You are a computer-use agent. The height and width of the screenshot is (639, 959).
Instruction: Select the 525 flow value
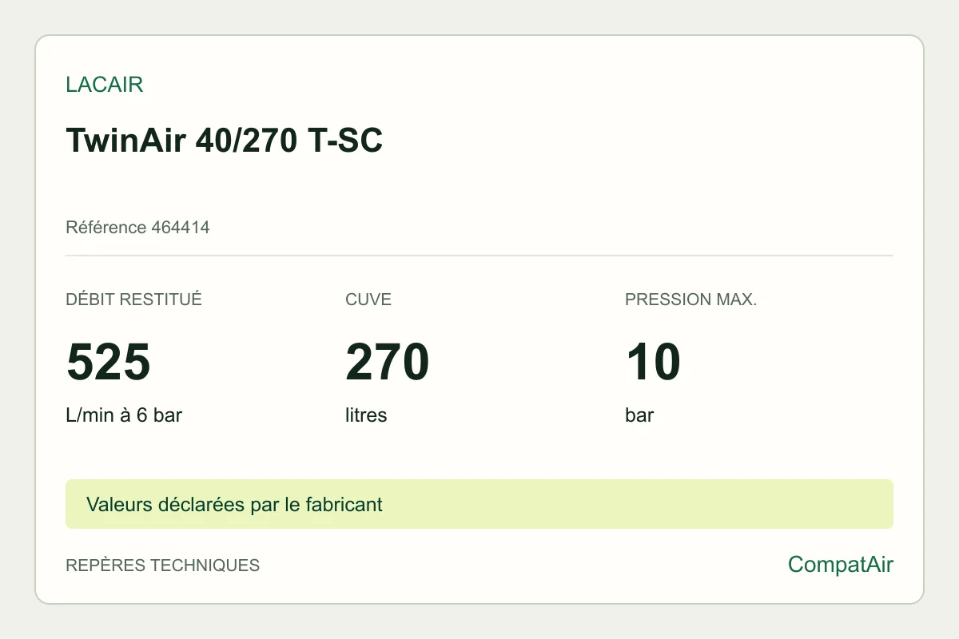point(109,362)
